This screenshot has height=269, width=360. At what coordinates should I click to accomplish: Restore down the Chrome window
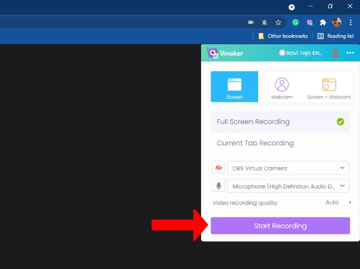pyautogui.click(x=330, y=6)
